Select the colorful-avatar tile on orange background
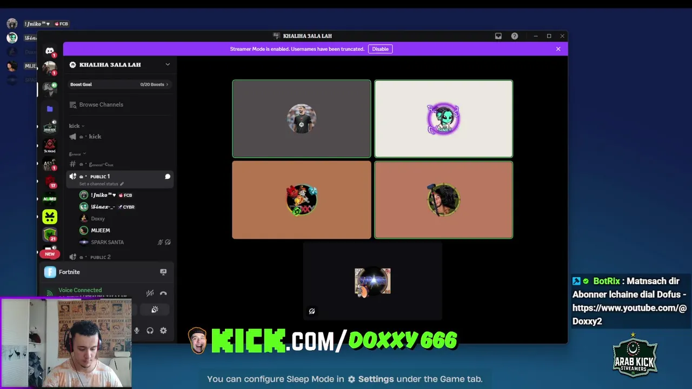 [x=302, y=200]
